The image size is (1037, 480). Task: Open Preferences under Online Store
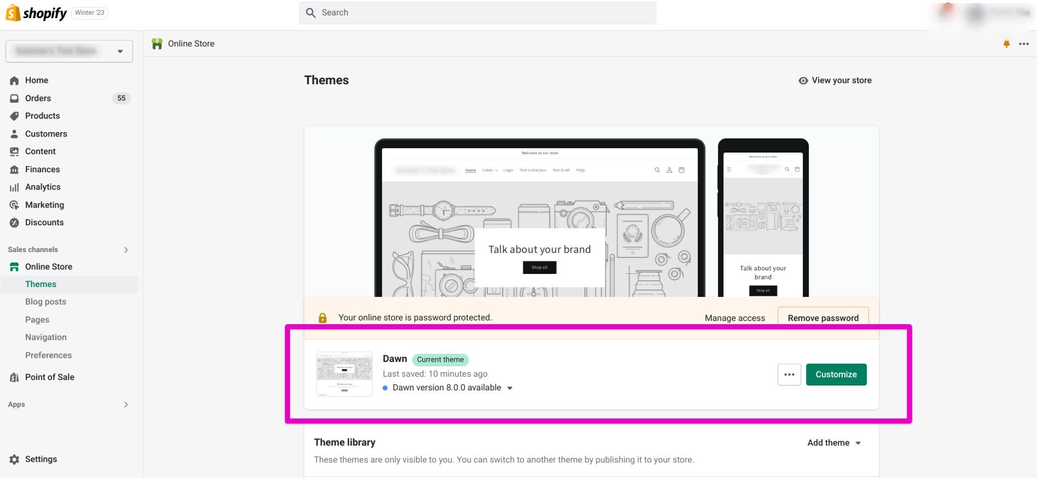pyautogui.click(x=48, y=355)
